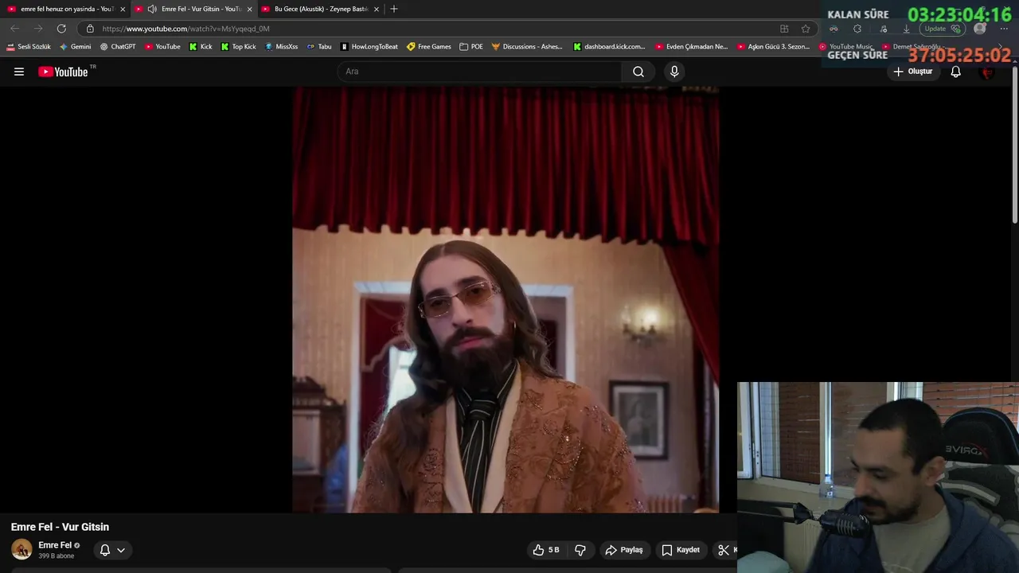The image size is (1019, 573).
Task: Close the 'Bu Gece (Akustik)' tab
Action: [377, 9]
